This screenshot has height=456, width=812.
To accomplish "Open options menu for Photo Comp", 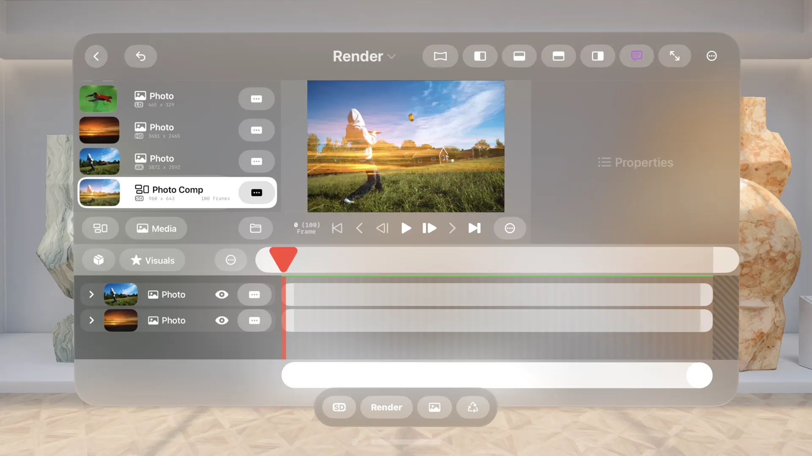I will pyautogui.click(x=256, y=193).
